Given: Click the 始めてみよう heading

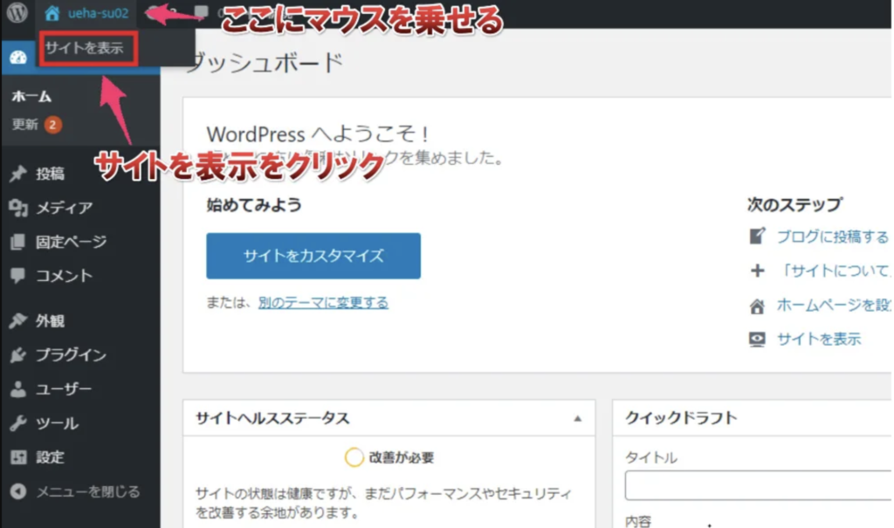Looking at the screenshot, I should [254, 205].
